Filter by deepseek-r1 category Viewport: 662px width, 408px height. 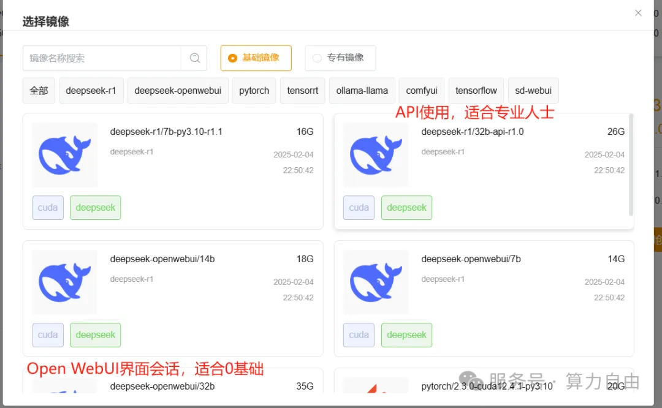click(91, 90)
